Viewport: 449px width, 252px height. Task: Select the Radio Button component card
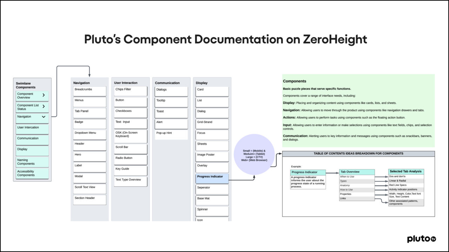pos(130,159)
